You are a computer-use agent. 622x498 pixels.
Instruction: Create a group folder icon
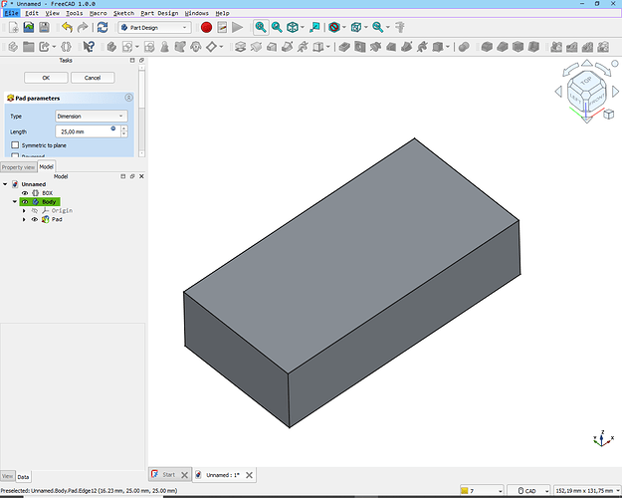[28, 47]
